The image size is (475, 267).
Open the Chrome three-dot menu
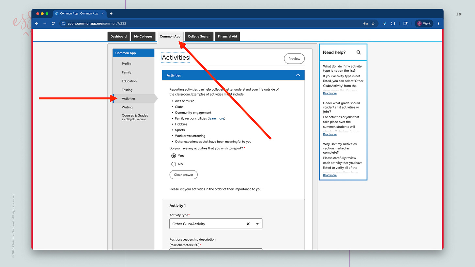point(438,23)
